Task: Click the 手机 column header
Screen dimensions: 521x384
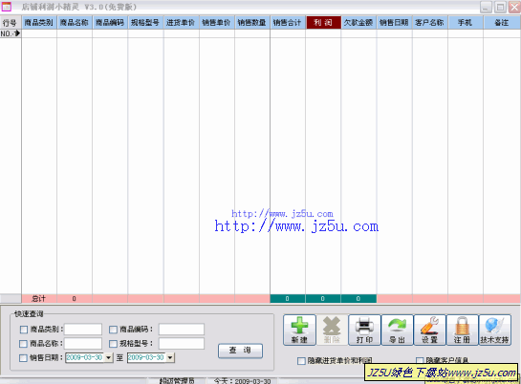Action: point(466,23)
